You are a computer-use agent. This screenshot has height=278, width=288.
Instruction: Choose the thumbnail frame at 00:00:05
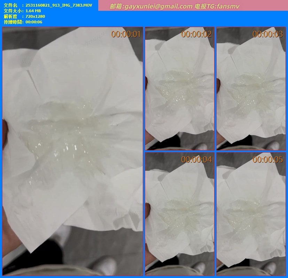(251, 214)
